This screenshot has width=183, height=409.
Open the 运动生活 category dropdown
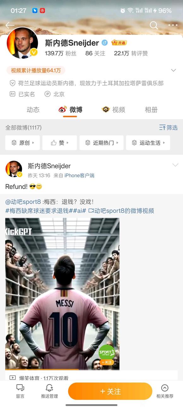[148, 143]
